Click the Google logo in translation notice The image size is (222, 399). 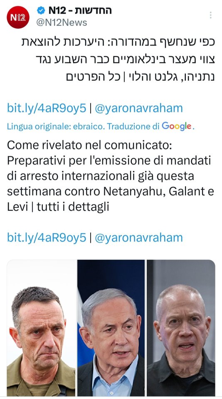tap(177, 126)
